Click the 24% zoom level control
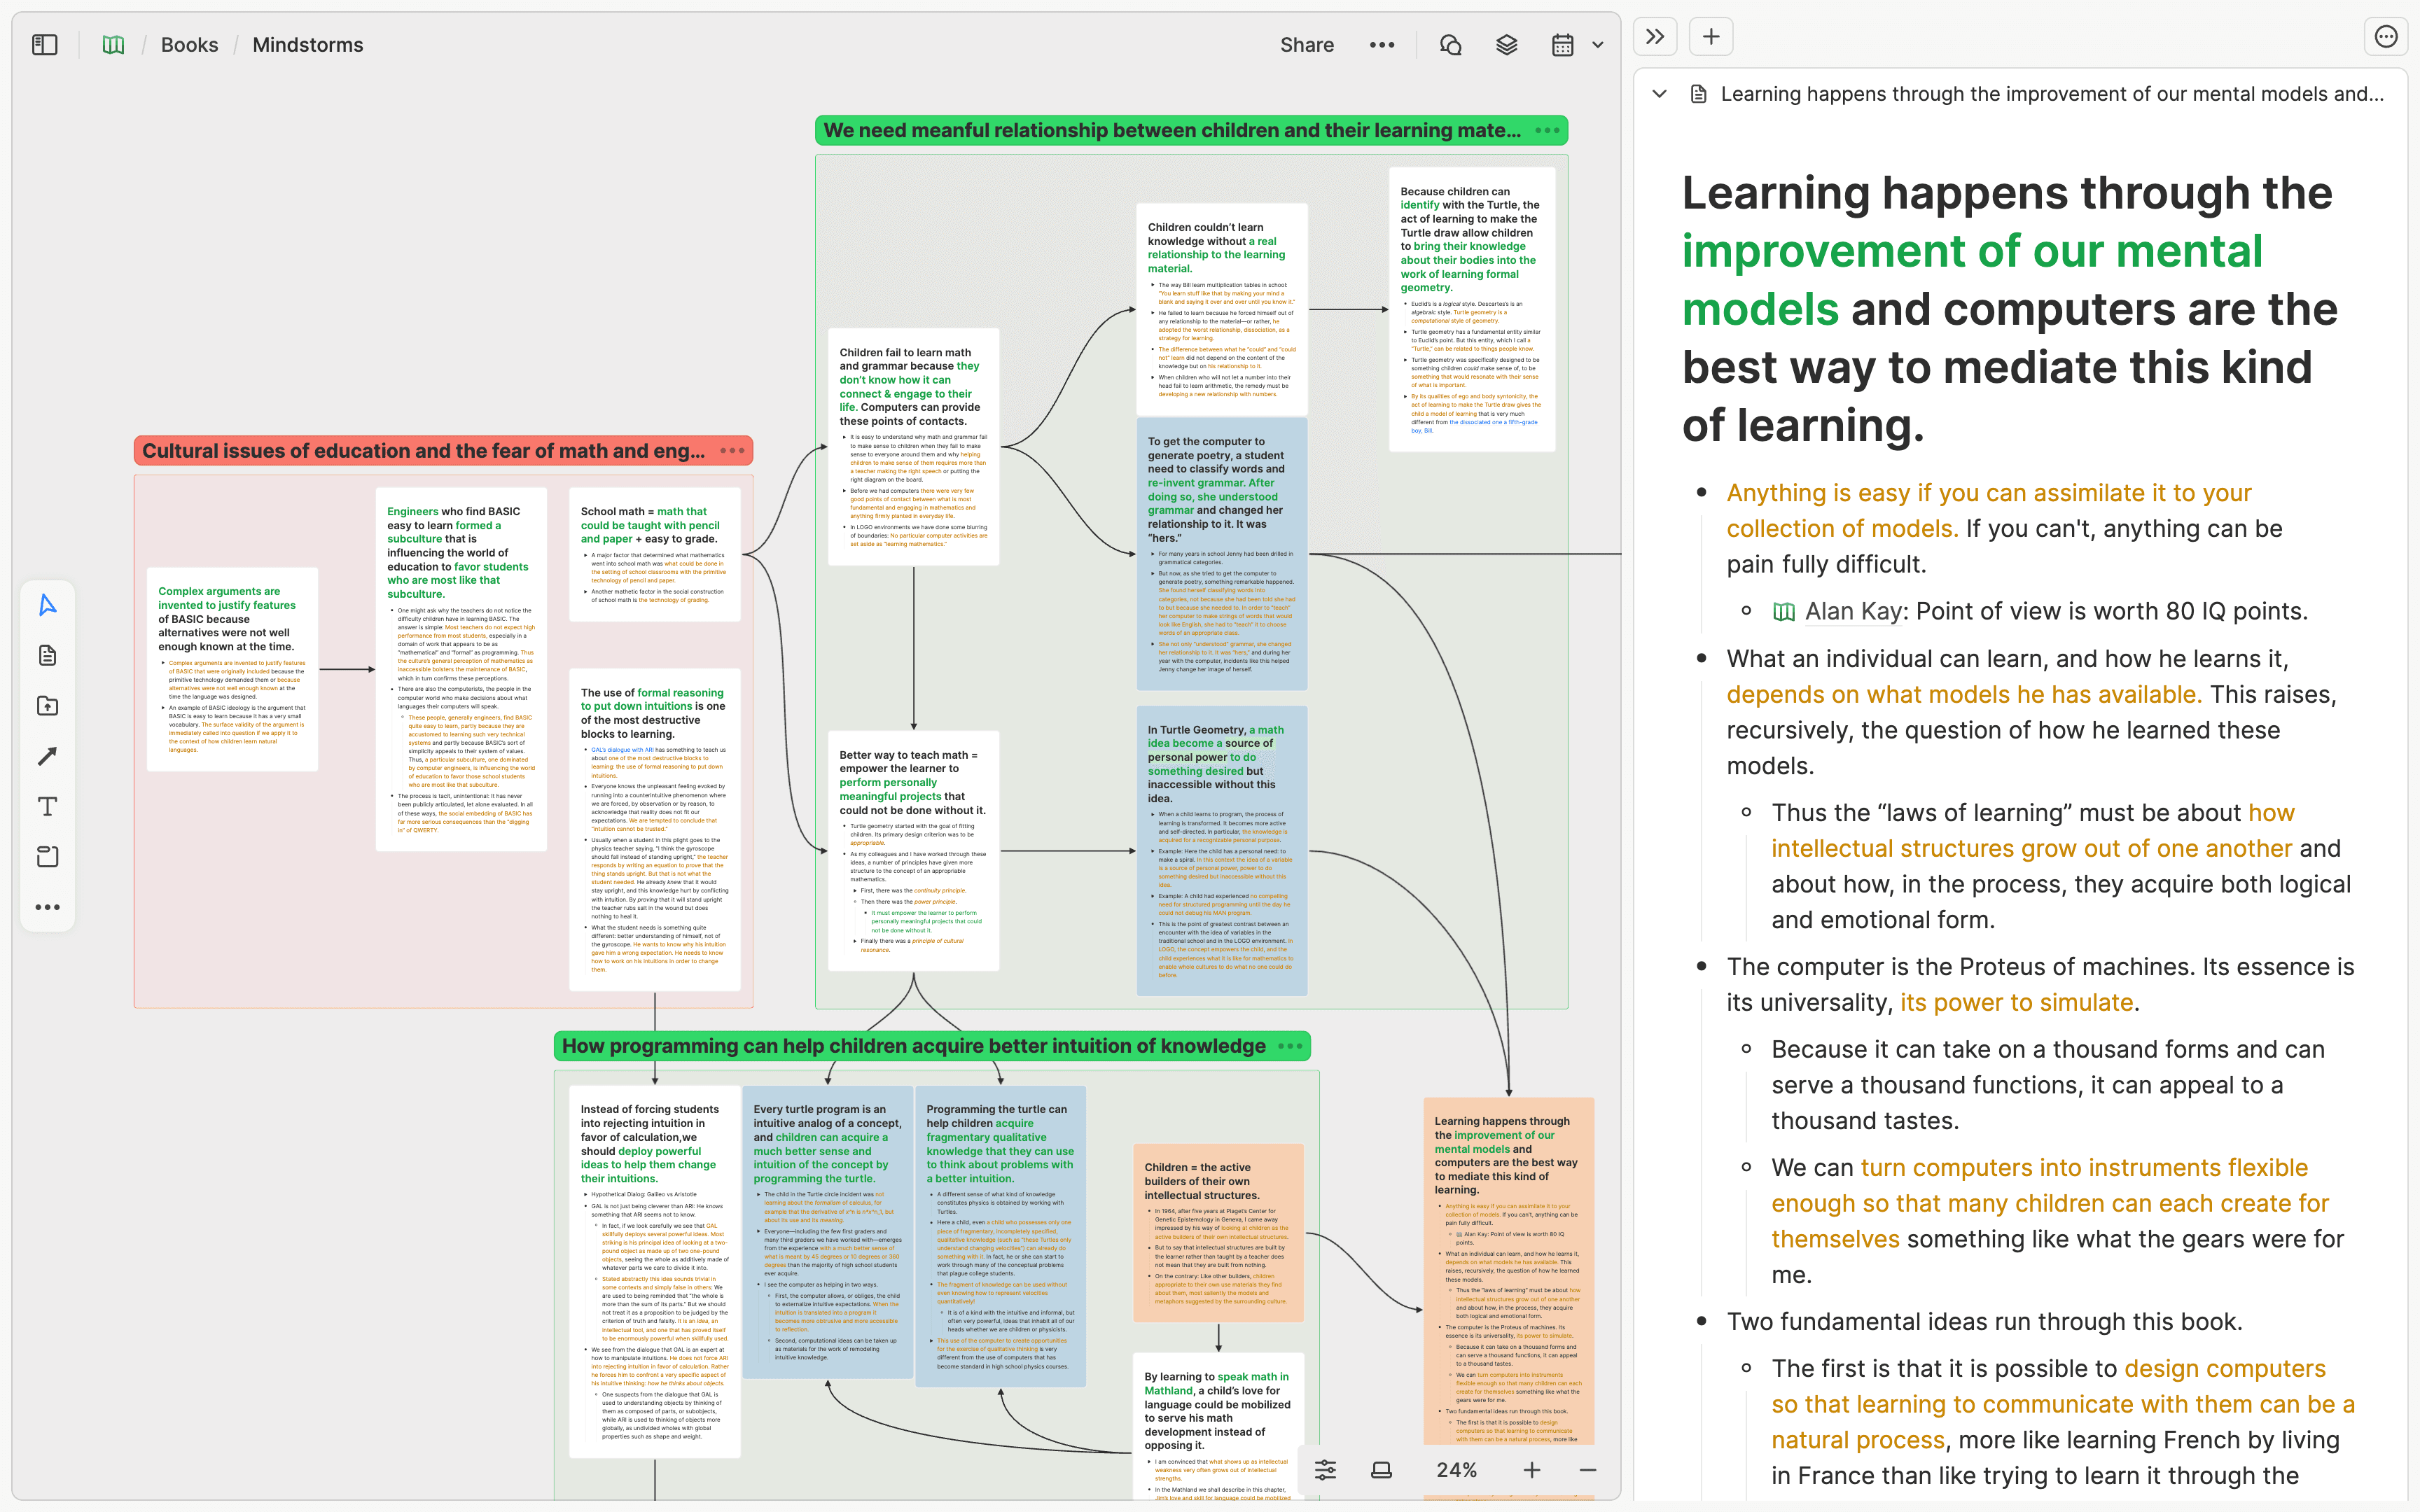Viewport: 2420px width, 1512px height. (1458, 1469)
